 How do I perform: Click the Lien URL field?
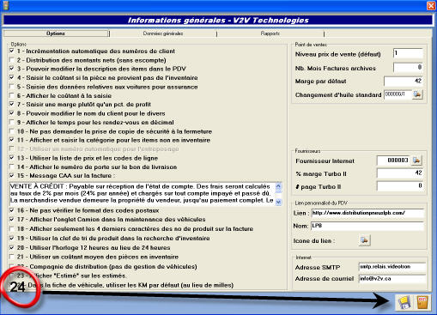pos(367,213)
